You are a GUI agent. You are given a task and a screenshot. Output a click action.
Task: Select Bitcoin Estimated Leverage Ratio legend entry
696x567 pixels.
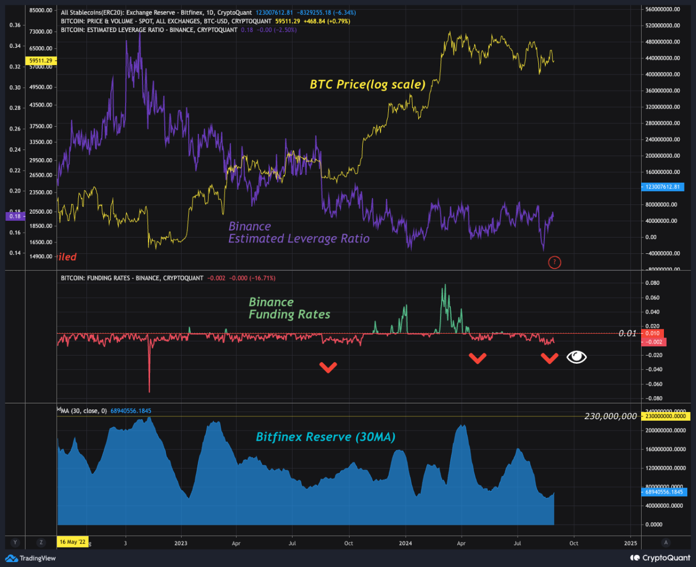tap(149, 30)
